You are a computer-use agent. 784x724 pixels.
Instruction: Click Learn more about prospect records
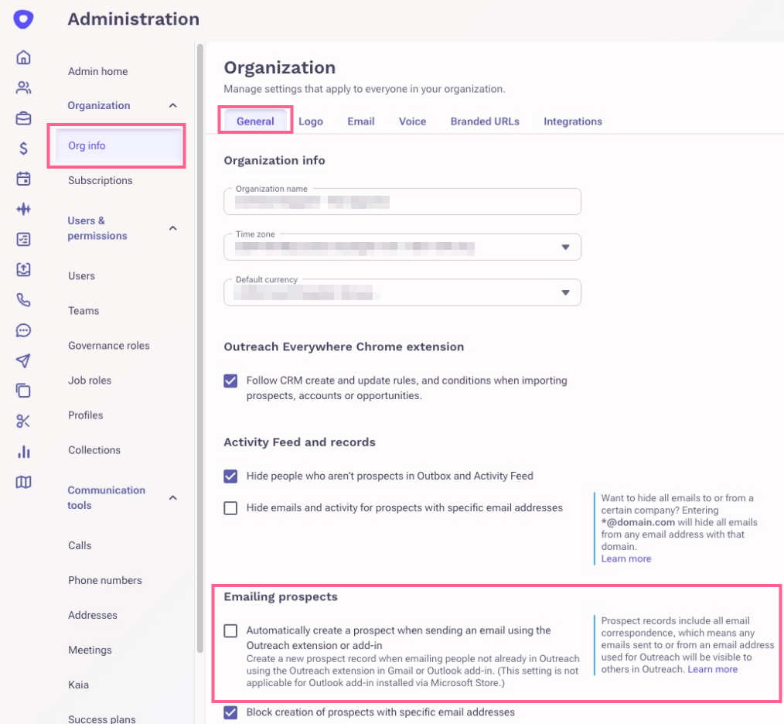tap(713, 669)
